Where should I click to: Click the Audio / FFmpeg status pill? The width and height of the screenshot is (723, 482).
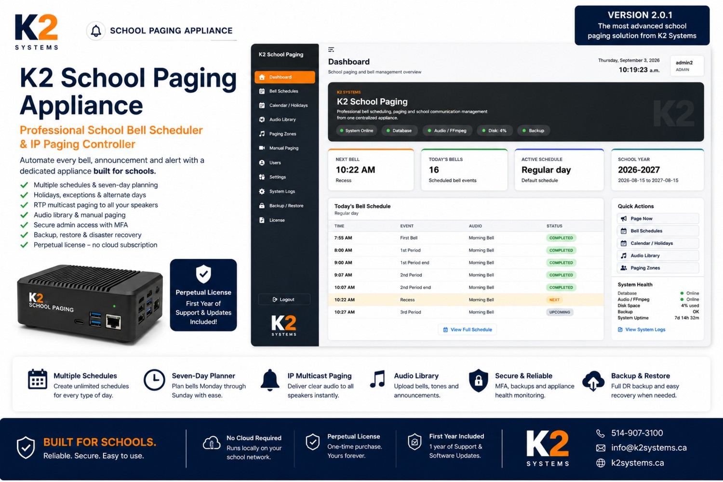pos(447,131)
